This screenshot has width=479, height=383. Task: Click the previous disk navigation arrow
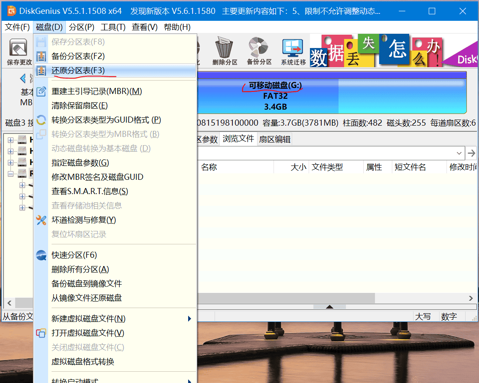tap(23, 79)
